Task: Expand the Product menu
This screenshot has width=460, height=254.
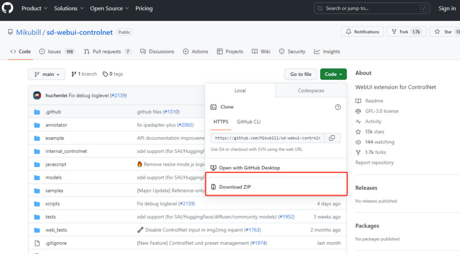Action: [34, 8]
